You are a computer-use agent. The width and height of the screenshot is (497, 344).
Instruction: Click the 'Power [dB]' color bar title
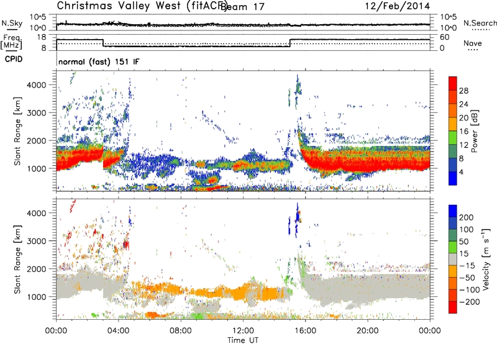pos(475,131)
